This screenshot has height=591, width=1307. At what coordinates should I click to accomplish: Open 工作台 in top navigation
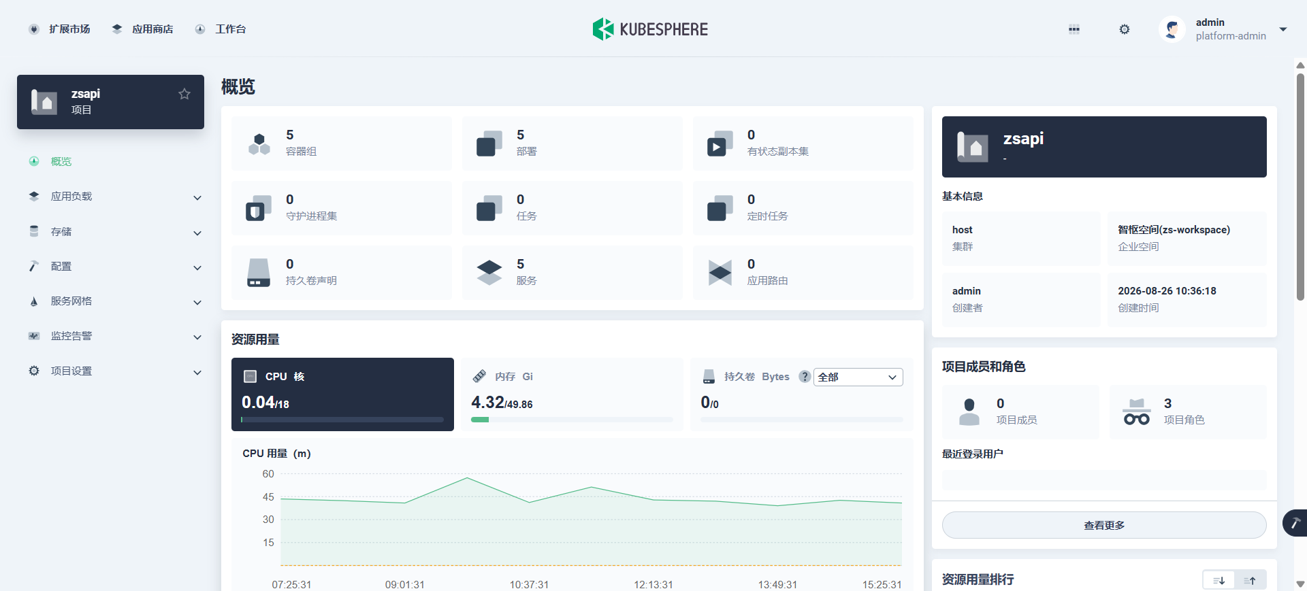coord(221,29)
